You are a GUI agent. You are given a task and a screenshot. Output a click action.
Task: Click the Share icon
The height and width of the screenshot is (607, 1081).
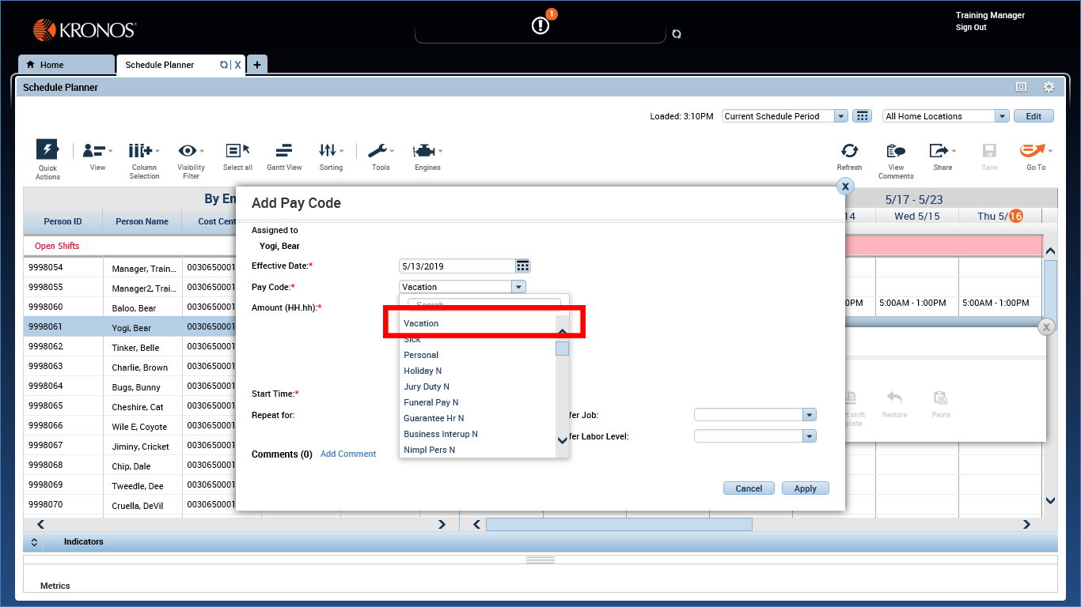click(x=939, y=150)
